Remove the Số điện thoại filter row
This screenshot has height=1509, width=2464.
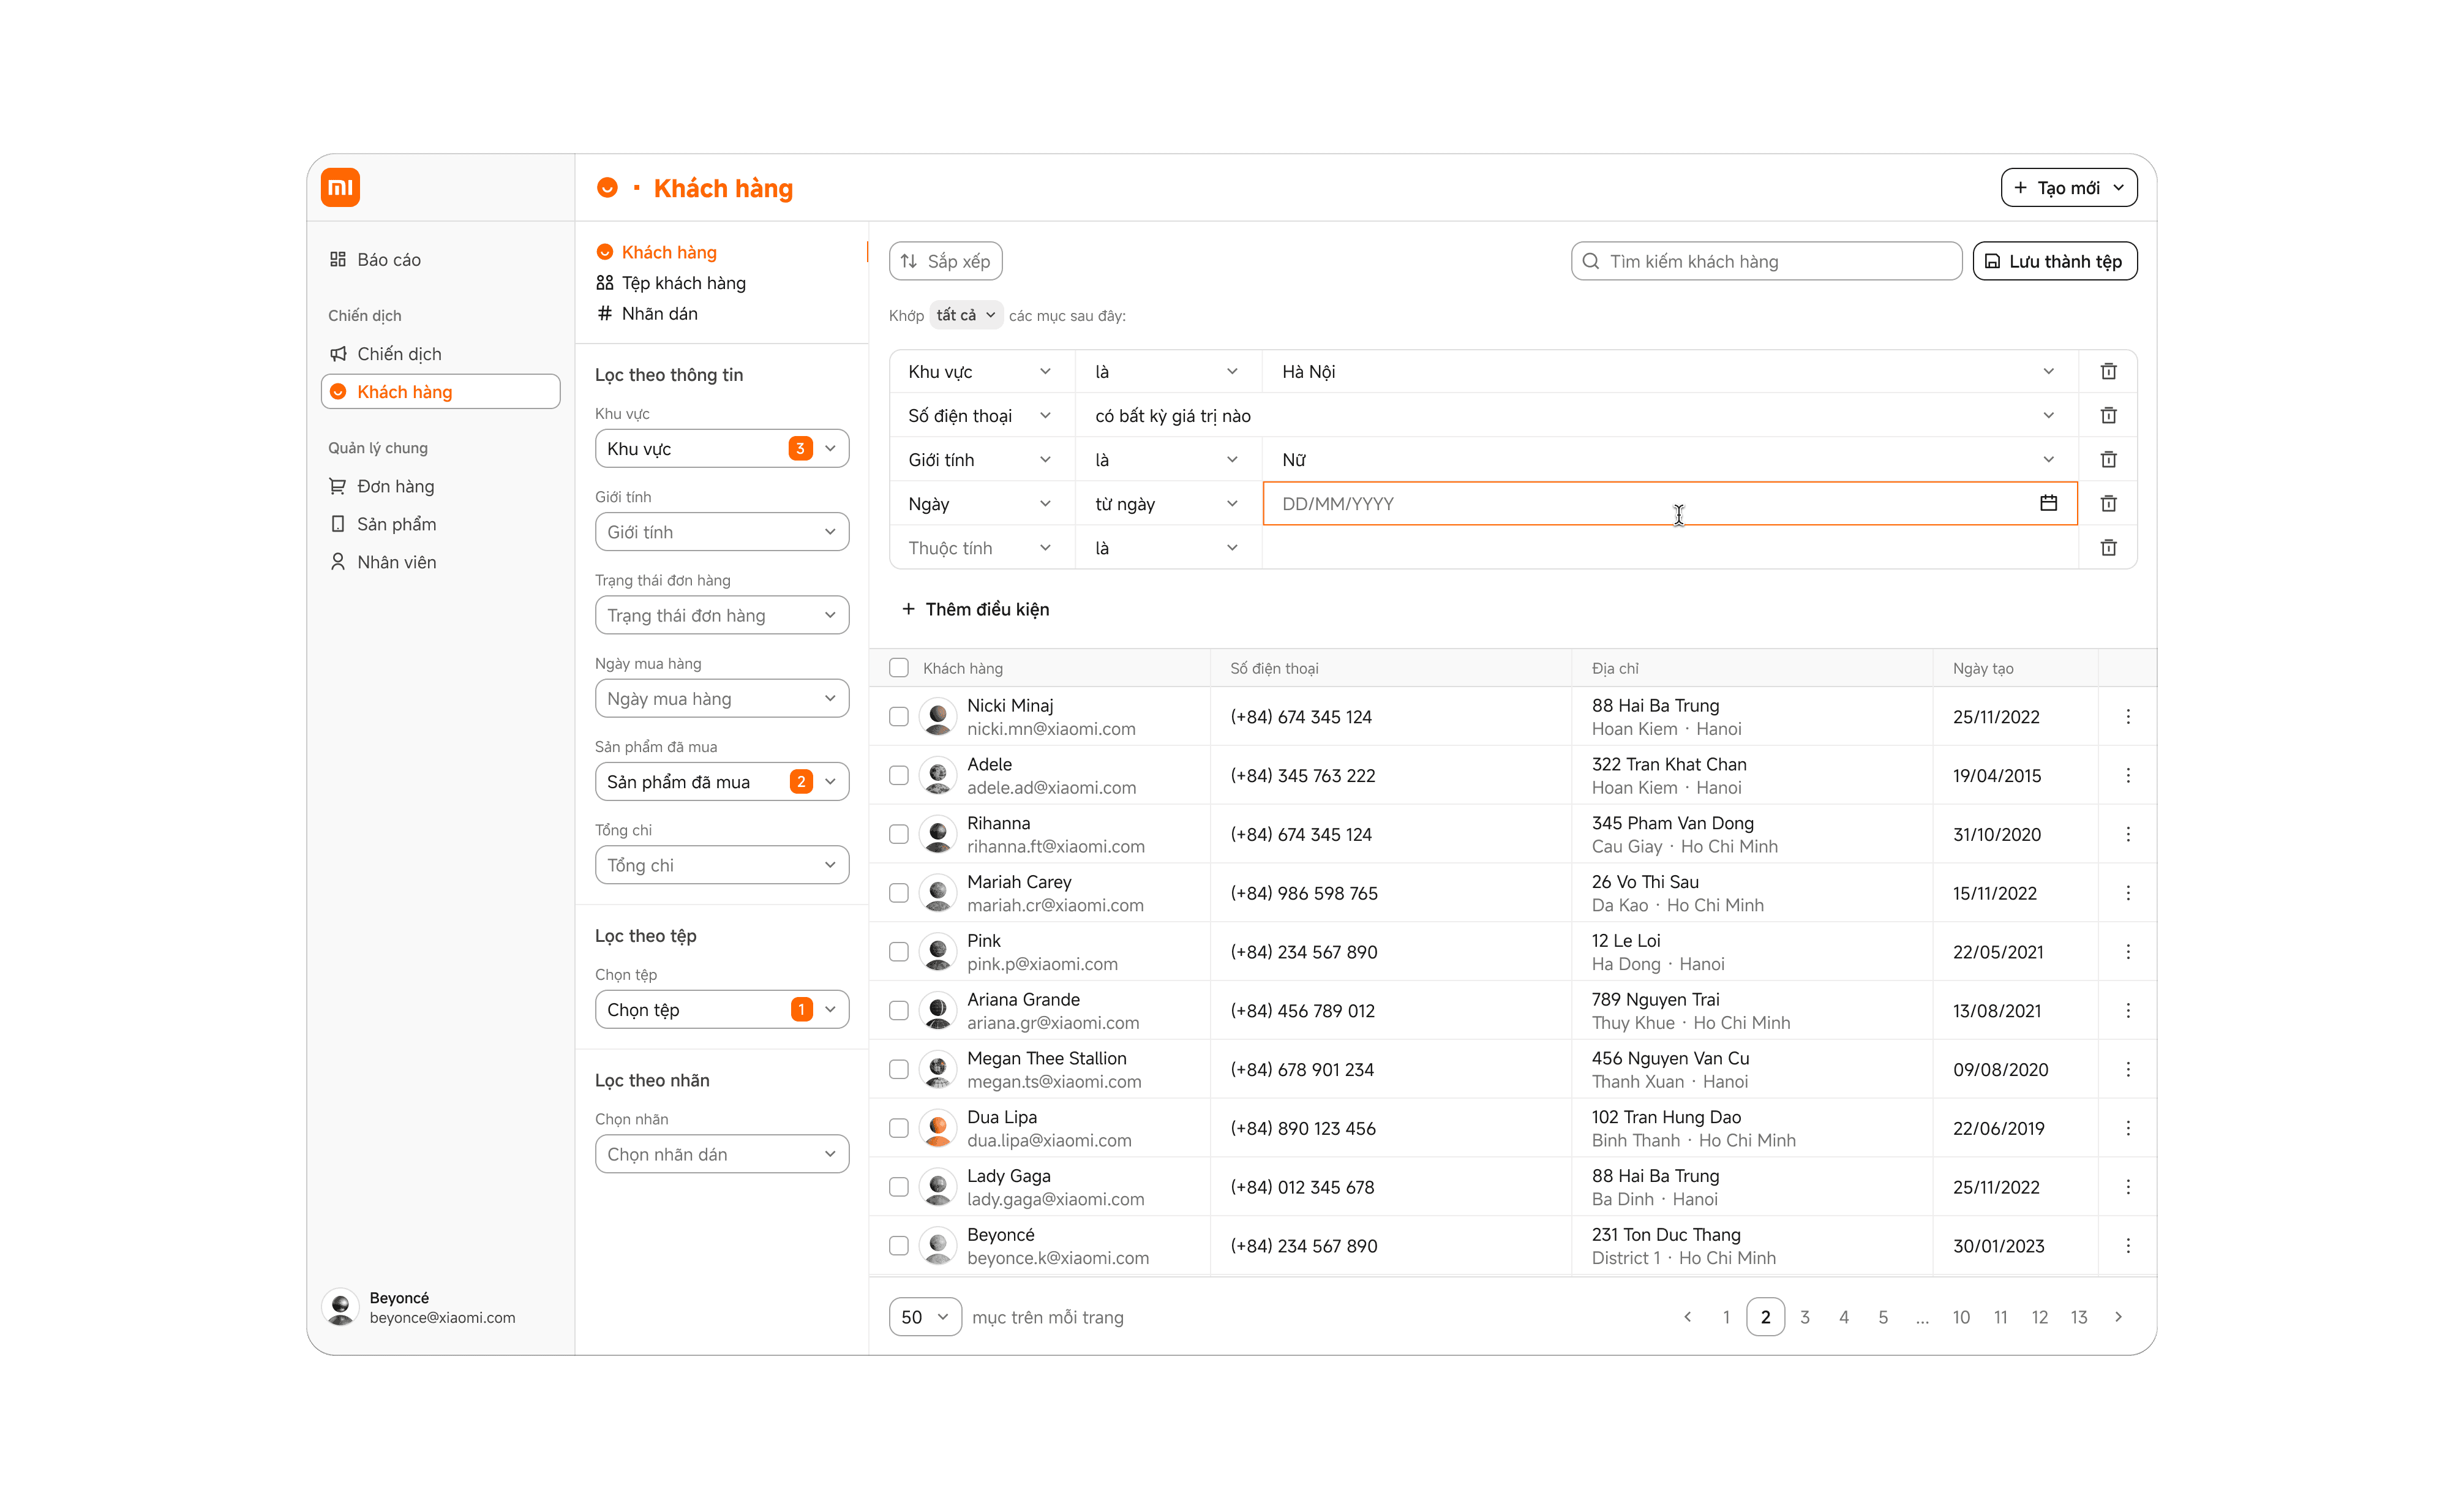(x=2108, y=415)
